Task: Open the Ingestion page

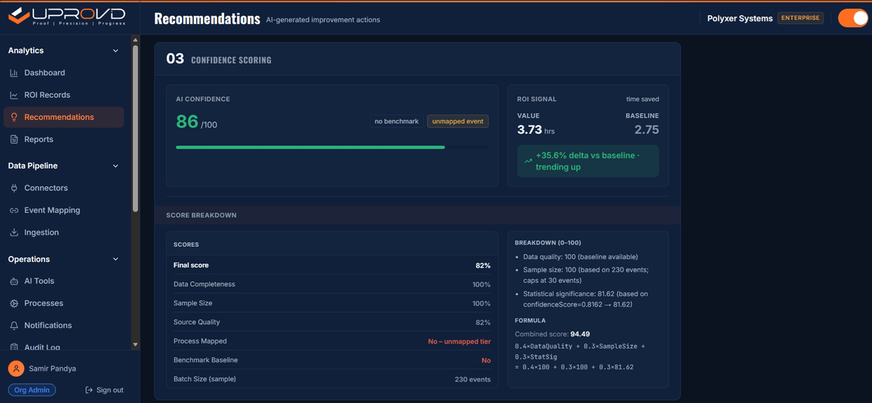Action: pyautogui.click(x=63, y=232)
